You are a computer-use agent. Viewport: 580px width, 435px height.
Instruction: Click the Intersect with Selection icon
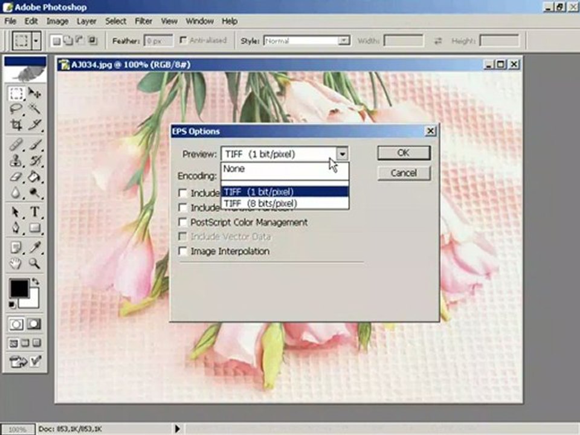(x=92, y=40)
